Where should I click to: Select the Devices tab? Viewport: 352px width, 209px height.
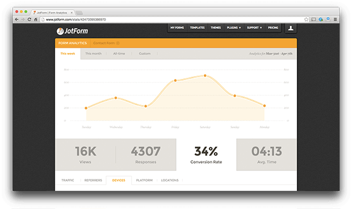(119, 180)
